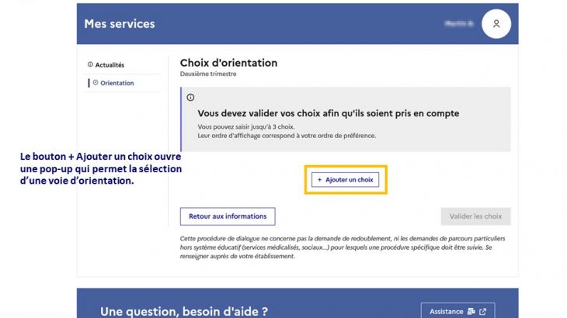Click the Valider les choix button
This screenshot has width=567, height=318.
475,216
